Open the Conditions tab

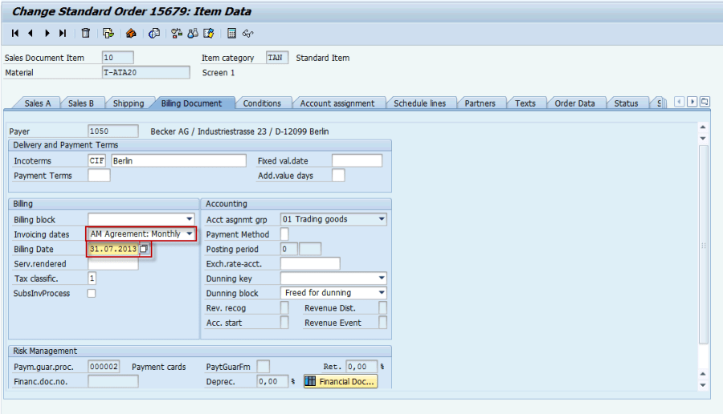[x=262, y=103]
